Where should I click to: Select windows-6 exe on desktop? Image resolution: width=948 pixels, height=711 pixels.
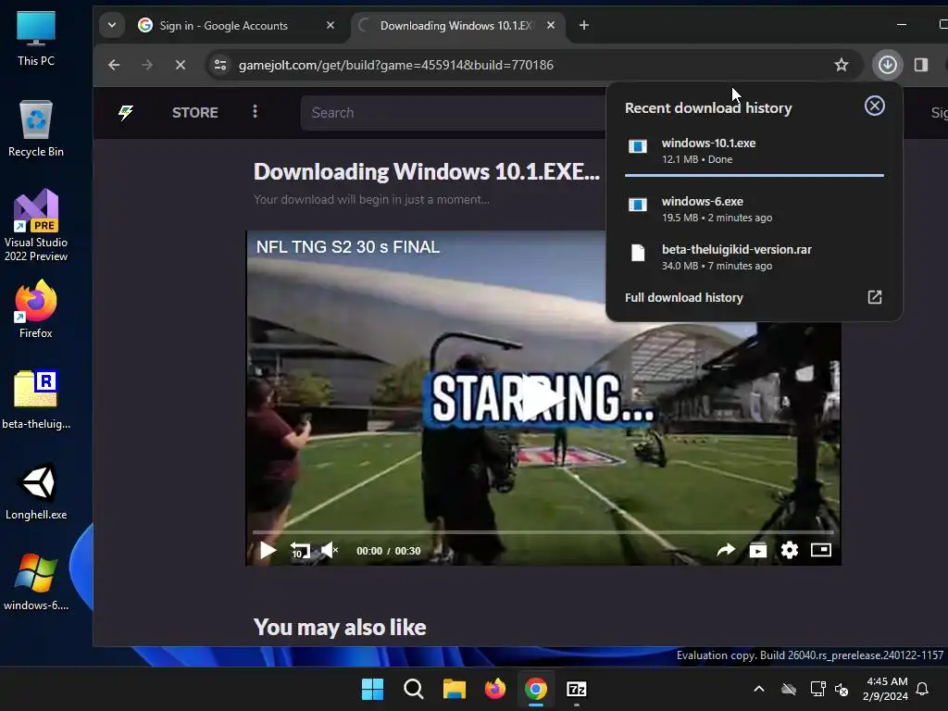coord(36,581)
